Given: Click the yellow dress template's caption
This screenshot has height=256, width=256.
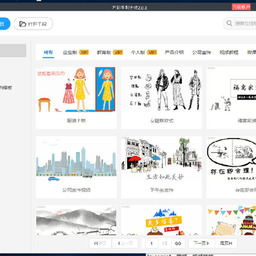Looking at the screenshot, I should [76, 121].
